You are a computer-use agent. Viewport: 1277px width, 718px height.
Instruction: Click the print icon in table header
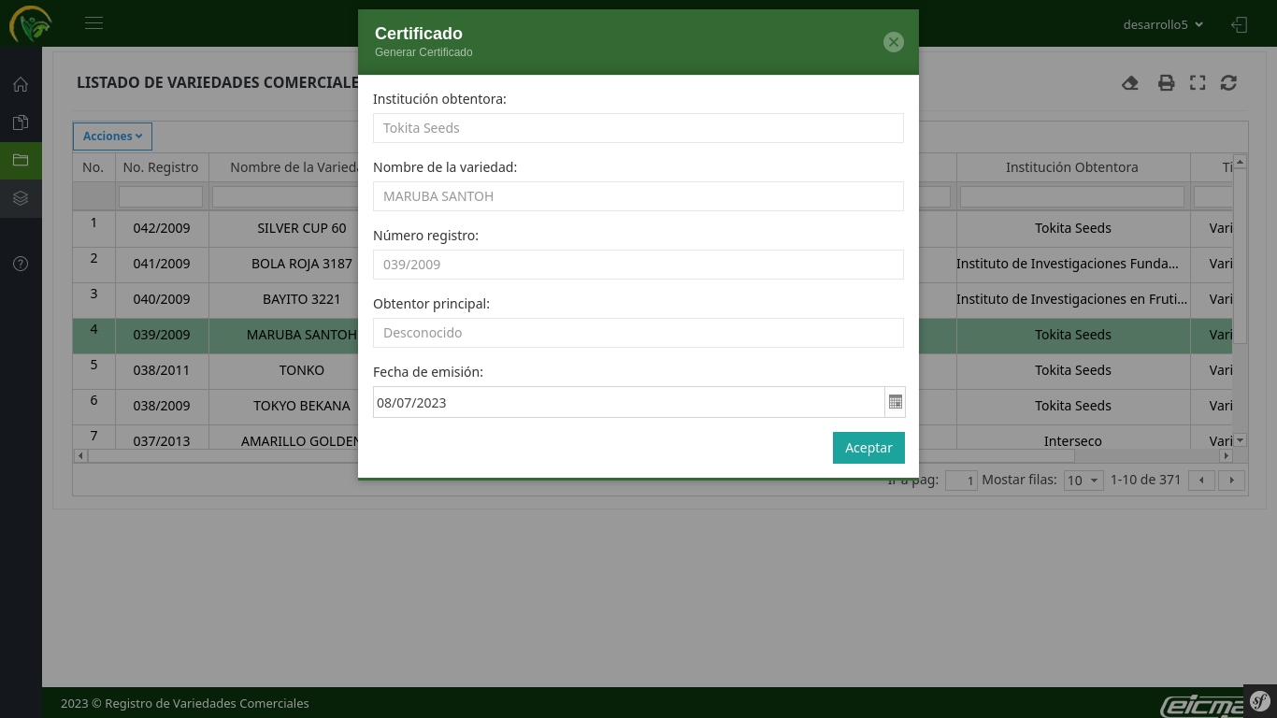tap(1166, 83)
